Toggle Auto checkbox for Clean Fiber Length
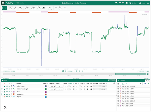The height and width of the screenshot is (112, 151). coord(91,89)
